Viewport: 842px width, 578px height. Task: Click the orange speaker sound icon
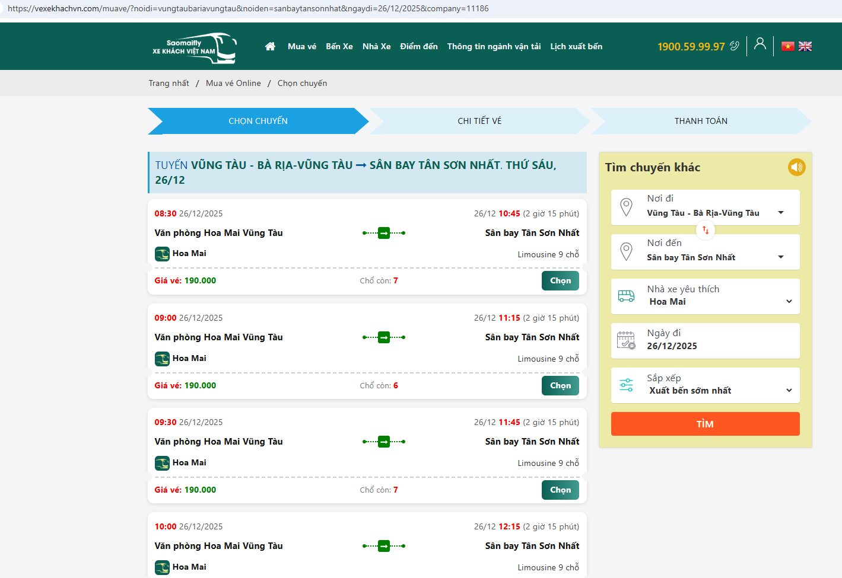796,167
